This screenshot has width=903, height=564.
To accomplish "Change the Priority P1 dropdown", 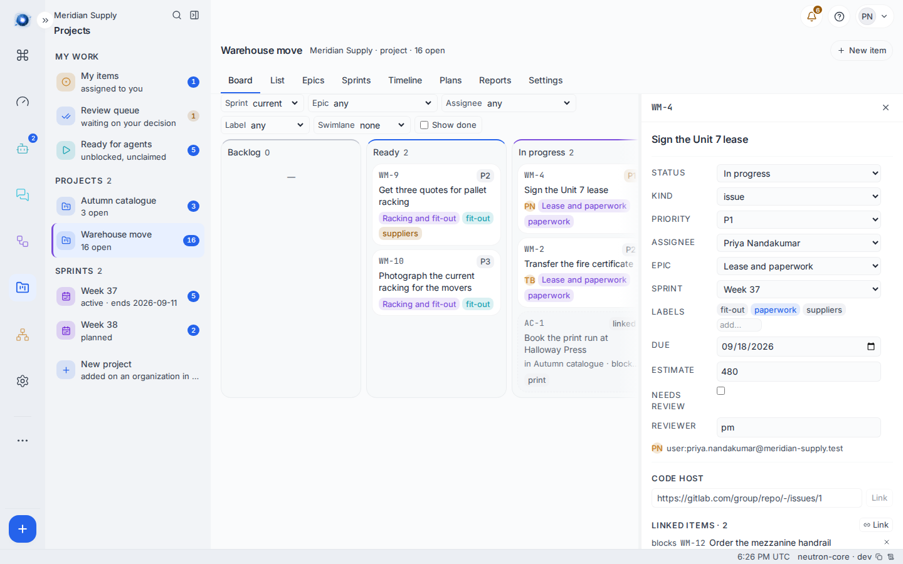I will 799,219.
